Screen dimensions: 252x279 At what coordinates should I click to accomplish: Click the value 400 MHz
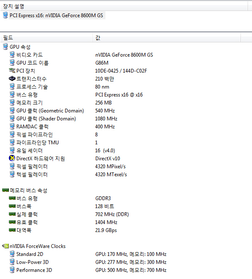tap(105, 127)
